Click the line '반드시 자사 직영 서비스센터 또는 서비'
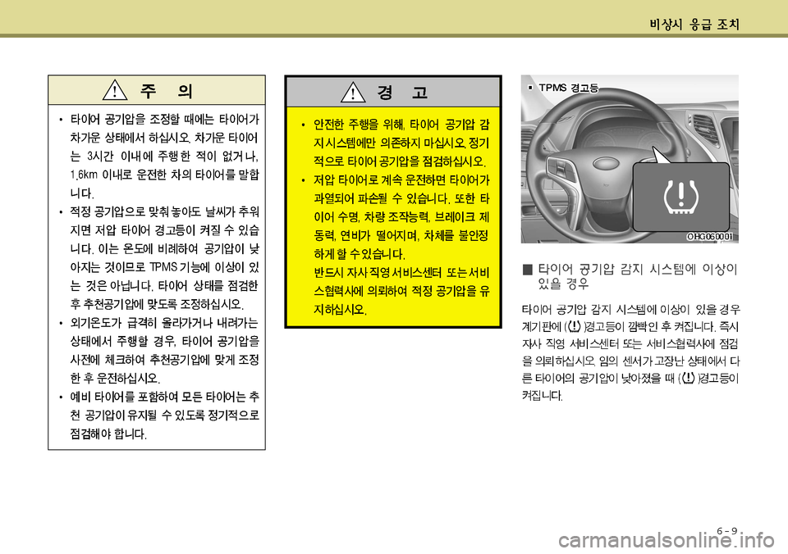This screenshot has height=554, width=788. click(401, 273)
